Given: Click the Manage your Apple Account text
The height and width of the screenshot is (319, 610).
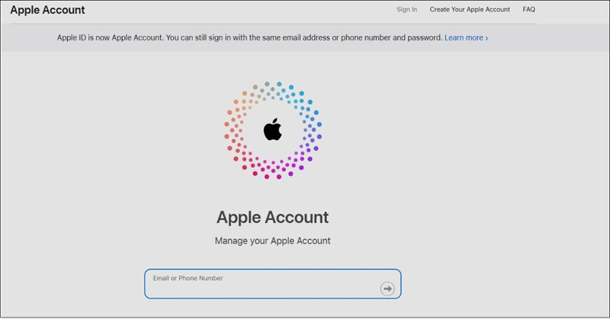Looking at the screenshot, I should (273, 241).
